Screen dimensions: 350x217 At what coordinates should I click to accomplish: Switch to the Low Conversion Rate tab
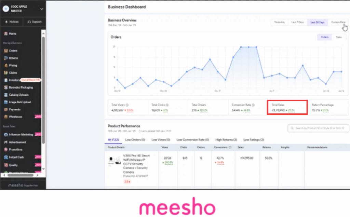[193, 140]
